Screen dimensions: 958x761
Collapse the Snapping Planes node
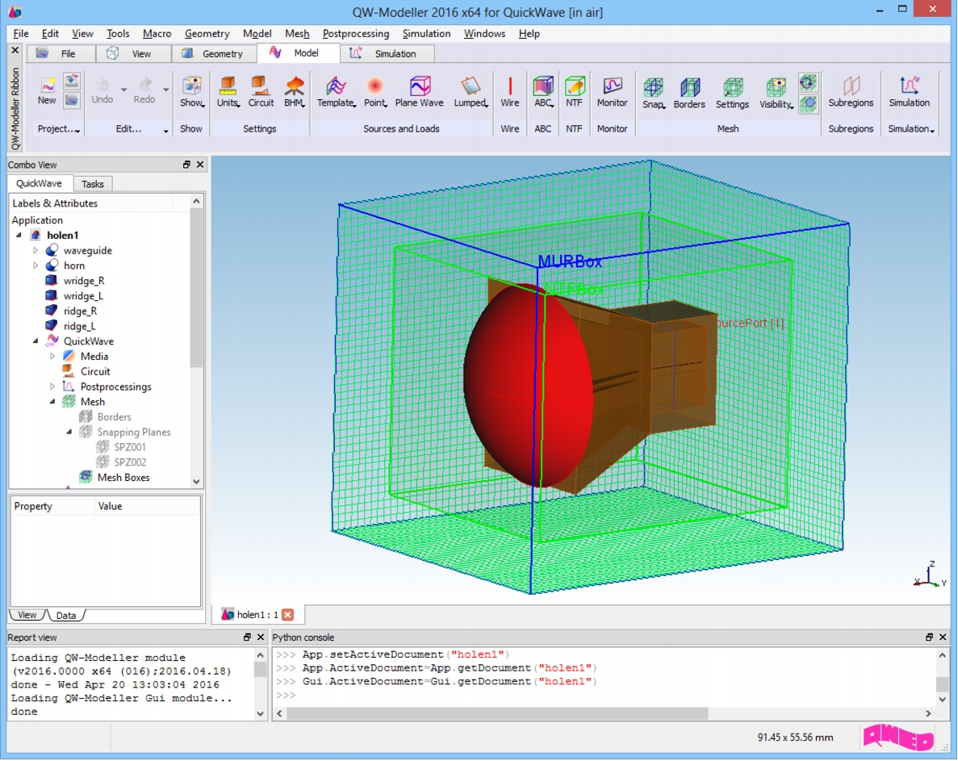(69, 433)
